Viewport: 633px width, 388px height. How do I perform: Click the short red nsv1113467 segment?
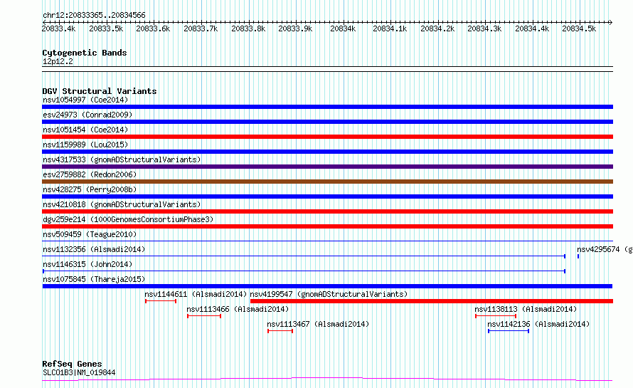tap(280, 331)
